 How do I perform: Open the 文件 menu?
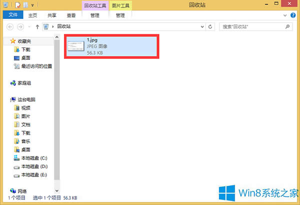point(13,14)
